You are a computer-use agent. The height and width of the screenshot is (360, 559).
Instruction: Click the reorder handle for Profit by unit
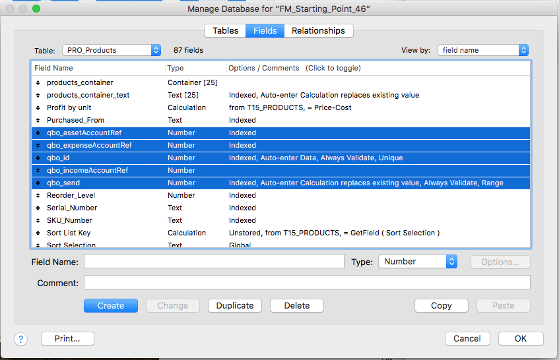pyautogui.click(x=38, y=107)
